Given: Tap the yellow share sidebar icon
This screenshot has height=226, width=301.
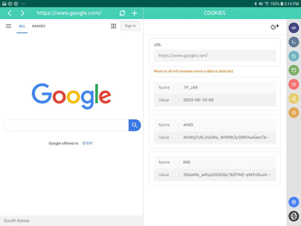Looking at the screenshot, I should point(294,98).
